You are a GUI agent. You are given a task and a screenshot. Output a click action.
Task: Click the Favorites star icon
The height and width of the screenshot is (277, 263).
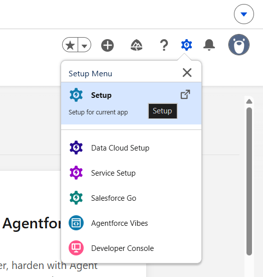[70, 45]
